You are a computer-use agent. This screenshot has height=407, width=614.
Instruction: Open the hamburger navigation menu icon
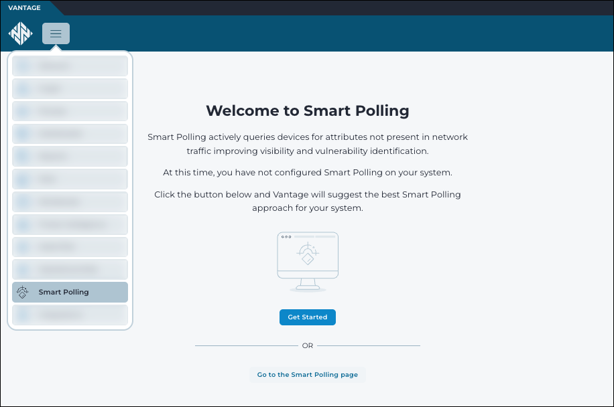pyautogui.click(x=56, y=33)
